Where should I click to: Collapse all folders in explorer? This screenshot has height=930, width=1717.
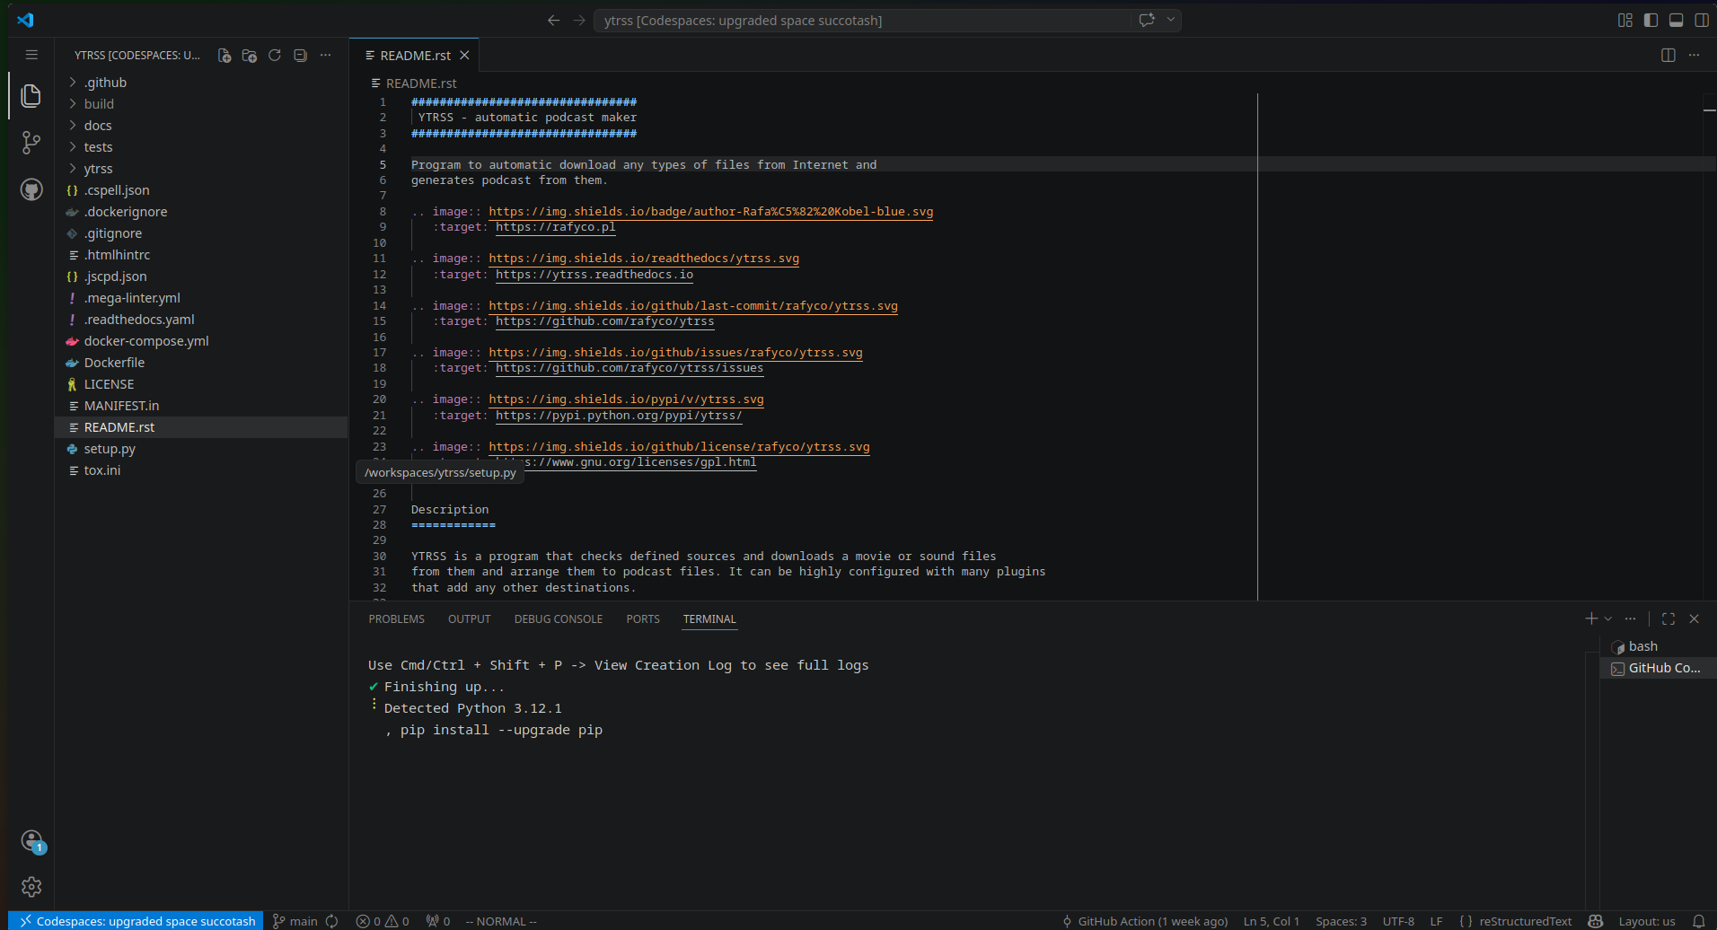(300, 56)
